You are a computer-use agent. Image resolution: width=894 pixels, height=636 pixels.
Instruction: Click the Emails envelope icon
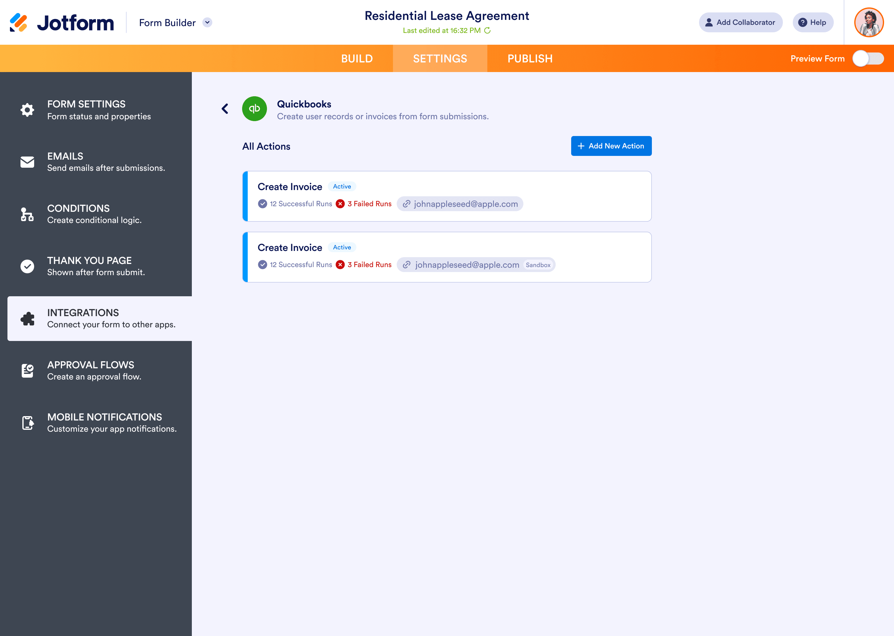click(27, 162)
